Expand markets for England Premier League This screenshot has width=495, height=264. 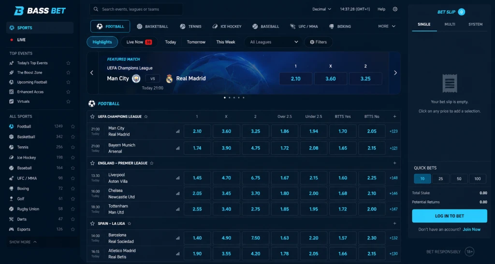click(394, 163)
